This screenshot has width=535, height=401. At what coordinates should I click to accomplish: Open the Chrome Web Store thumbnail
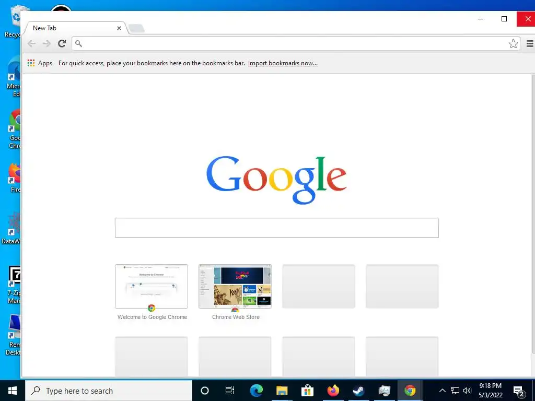click(235, 287)
